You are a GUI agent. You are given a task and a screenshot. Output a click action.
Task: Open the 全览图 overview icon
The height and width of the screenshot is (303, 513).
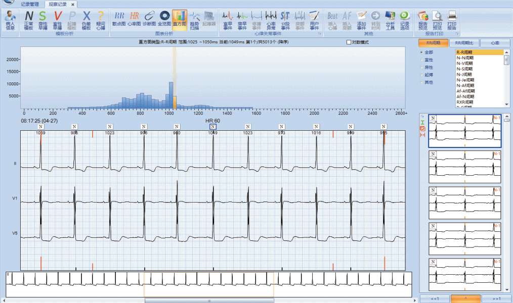tap(164, 19)
